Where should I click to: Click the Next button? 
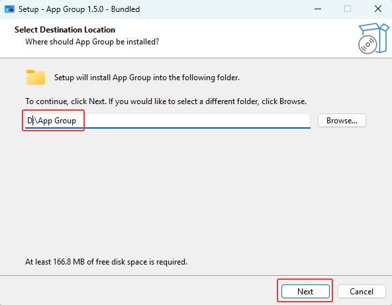[x=305, y=291]
